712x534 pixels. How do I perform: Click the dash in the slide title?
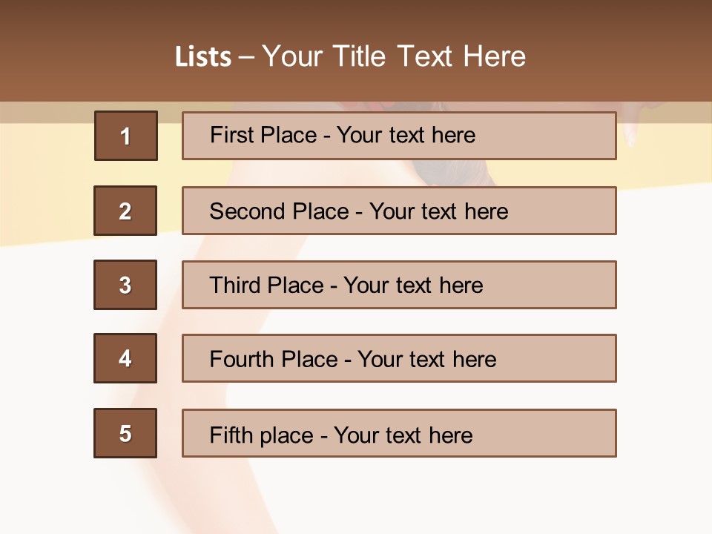pos(245,56)
